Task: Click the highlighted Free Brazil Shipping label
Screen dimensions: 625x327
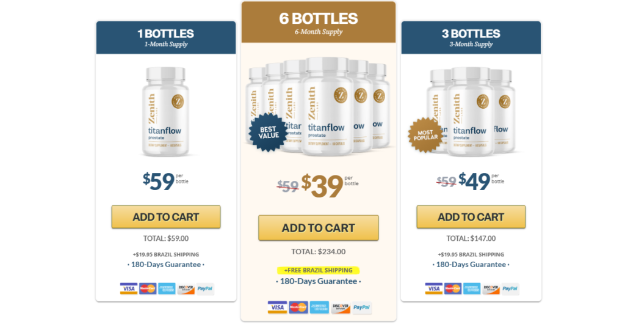Action: [319, 270]
